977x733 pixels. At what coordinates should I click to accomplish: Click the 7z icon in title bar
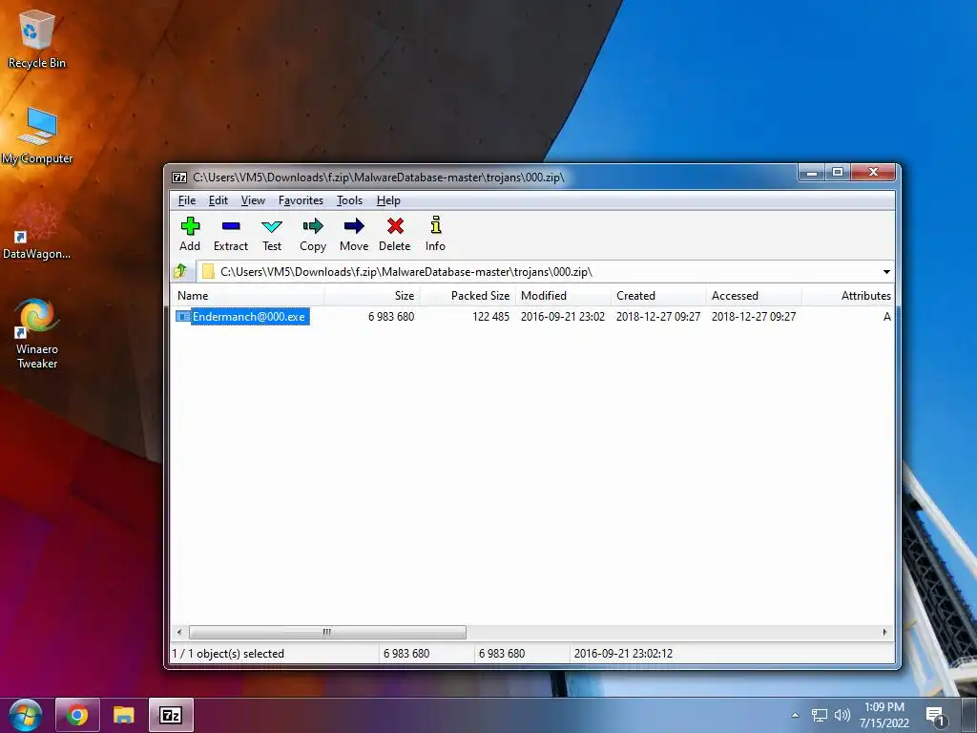(x=179, y=178)
